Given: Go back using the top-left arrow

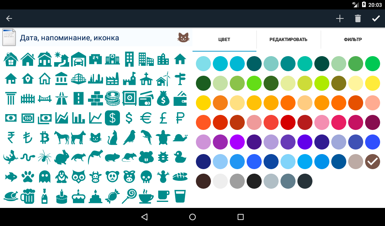Looking at the screenshot, I should coord(9,18).
